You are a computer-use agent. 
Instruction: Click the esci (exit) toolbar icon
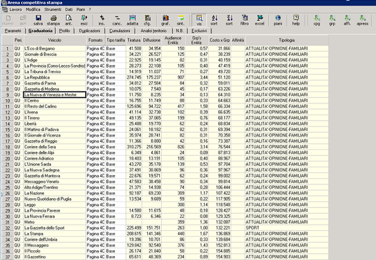(84, 20)
